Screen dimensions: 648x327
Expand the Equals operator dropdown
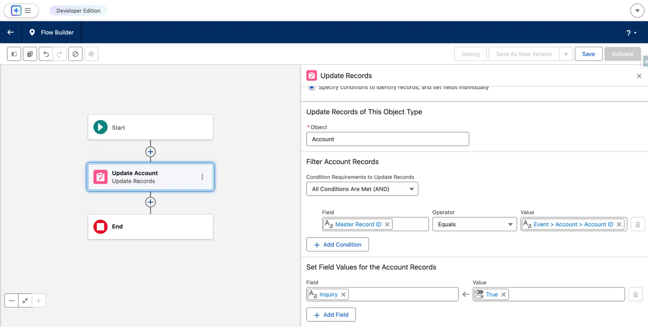coord(474,224)
